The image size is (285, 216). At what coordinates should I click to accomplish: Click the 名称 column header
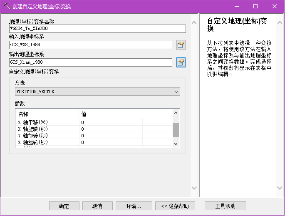click(x=47, y=114)
